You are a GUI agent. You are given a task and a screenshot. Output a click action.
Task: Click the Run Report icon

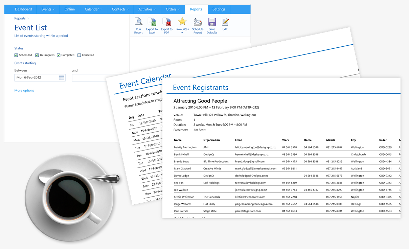coord(138,22)
